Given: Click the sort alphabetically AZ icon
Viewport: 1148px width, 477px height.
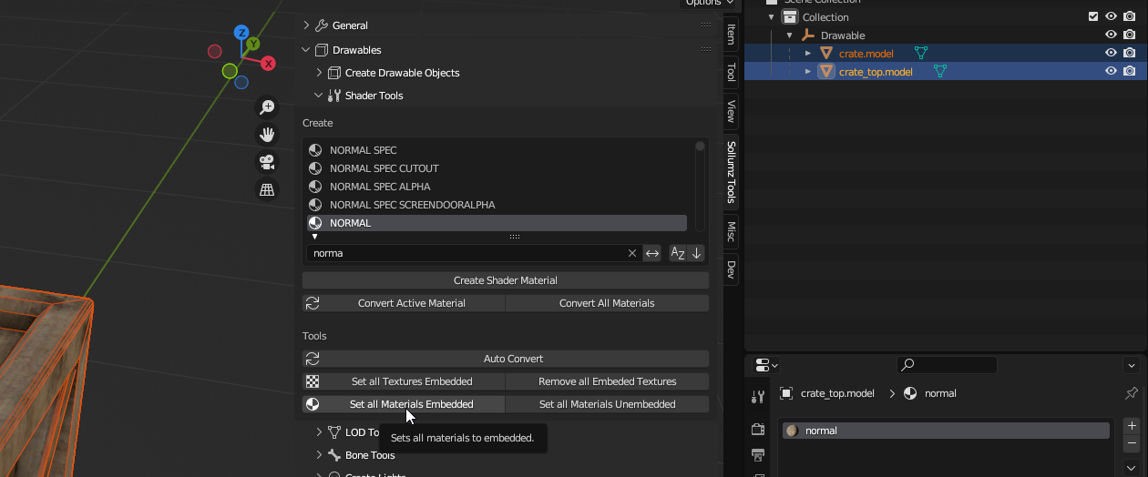Looking at the screenshot, I should coord(678,253).
